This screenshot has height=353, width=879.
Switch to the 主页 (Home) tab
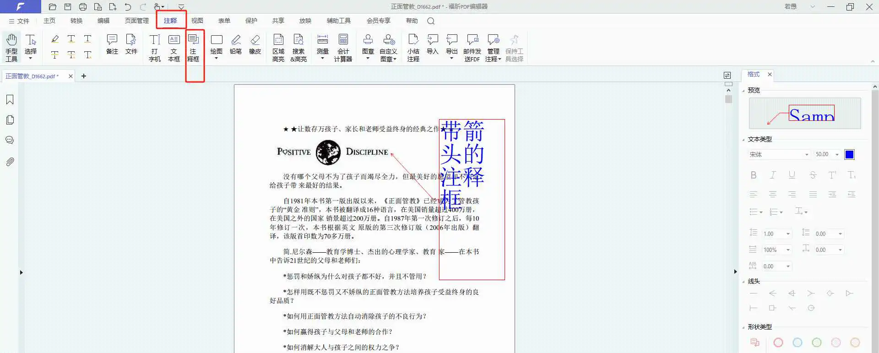49,21
